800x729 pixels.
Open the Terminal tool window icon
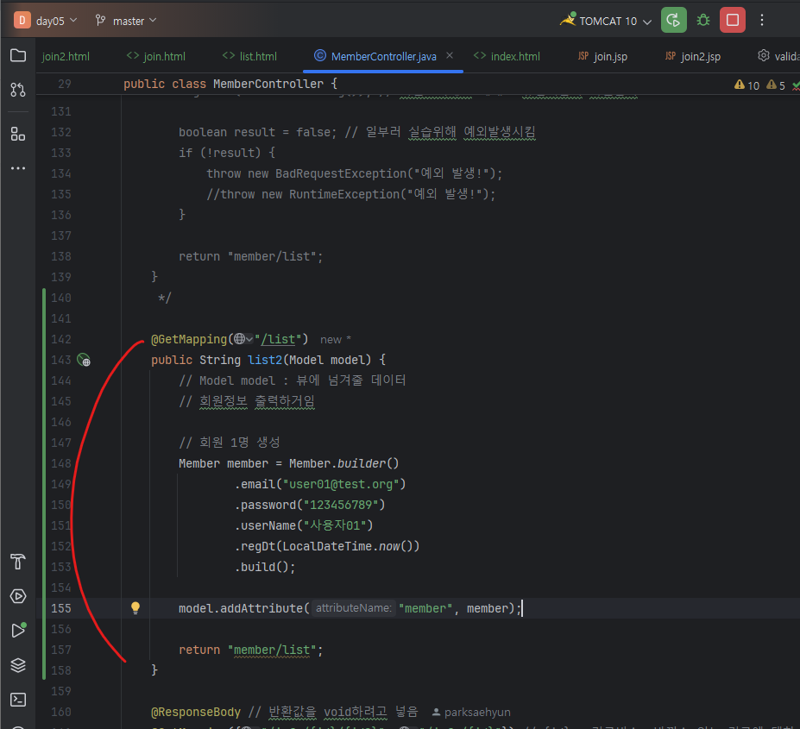click(18, 700)
